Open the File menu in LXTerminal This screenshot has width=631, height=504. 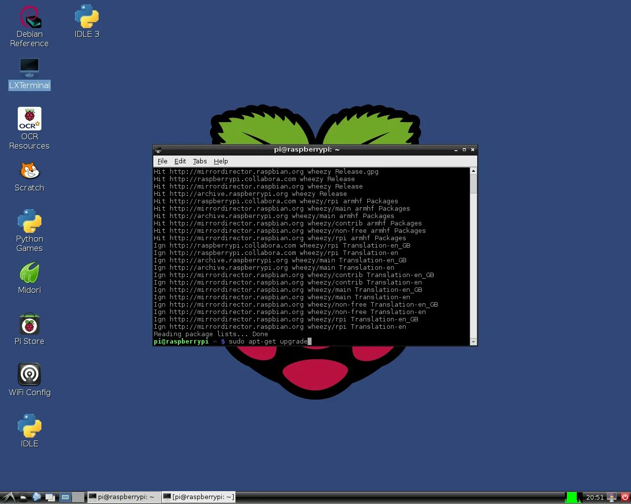[x=162, y=161]
